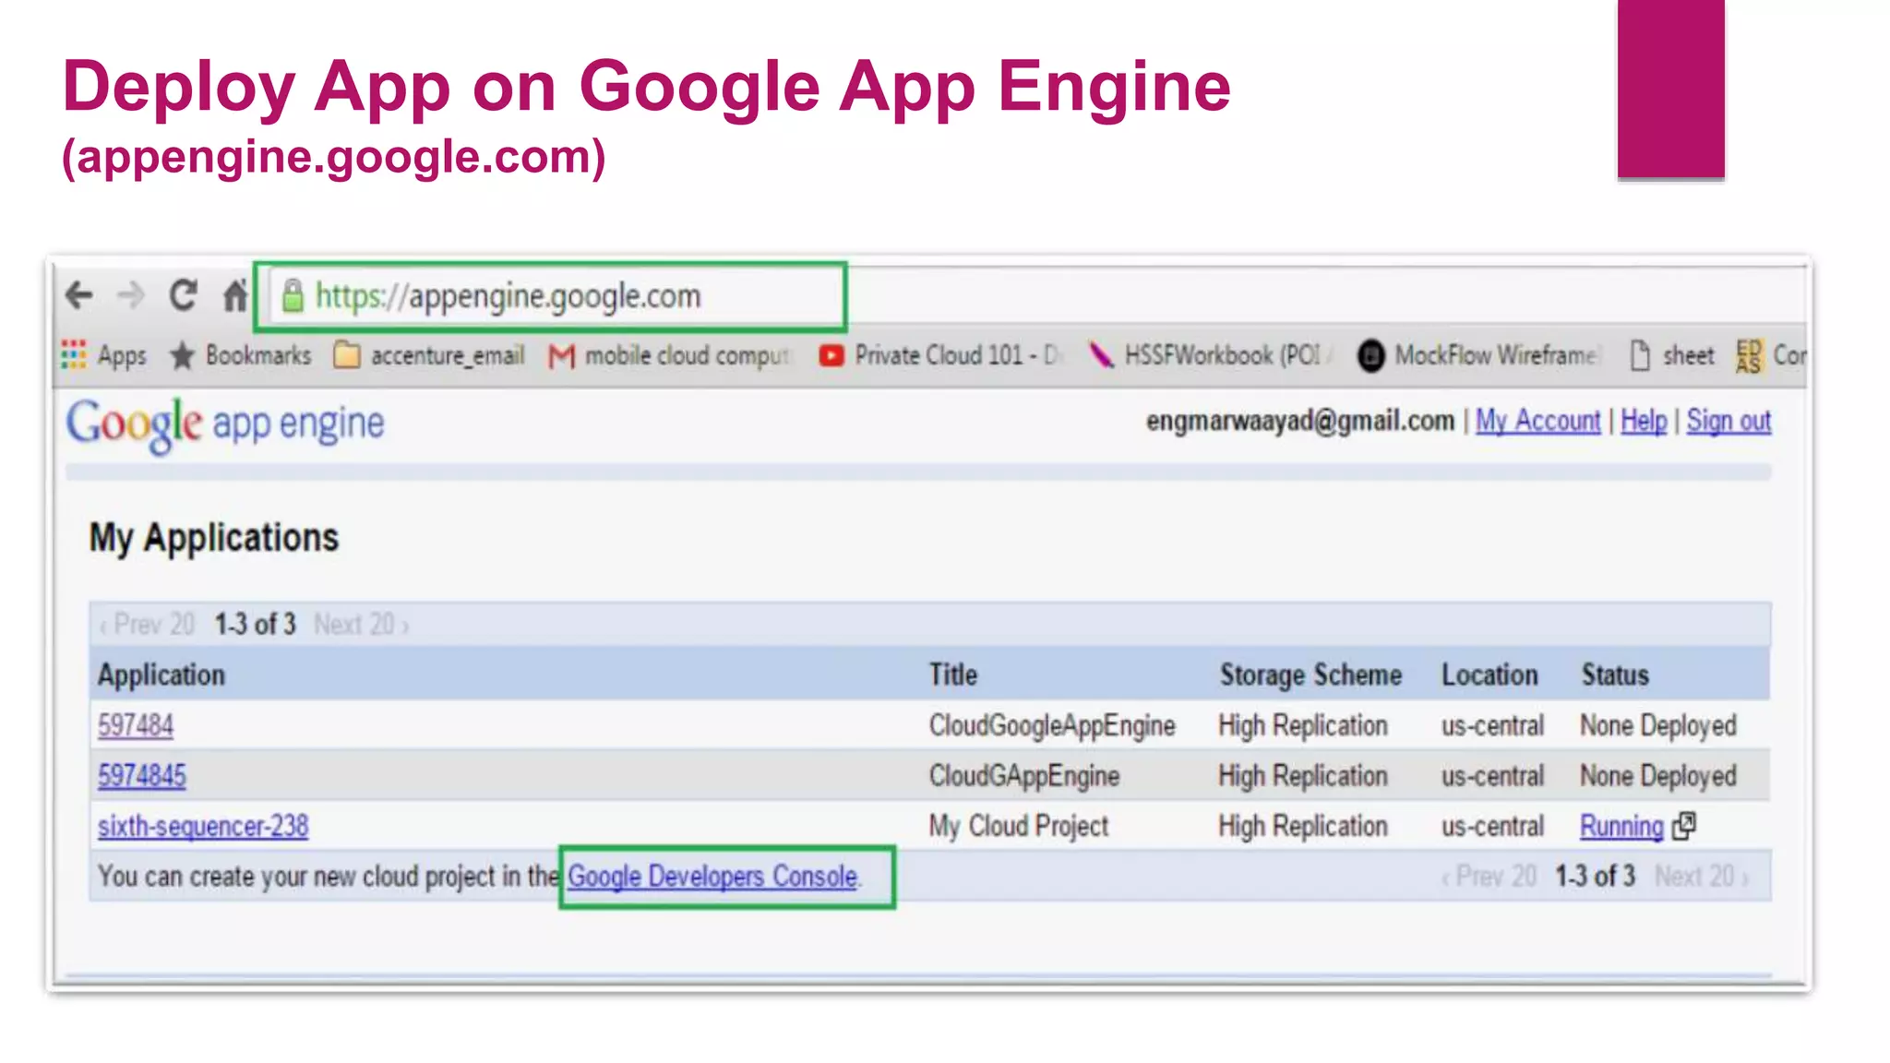Screen dimensions: 1890x1063
Task: Click the browser forward arrow
Action: 131,296
